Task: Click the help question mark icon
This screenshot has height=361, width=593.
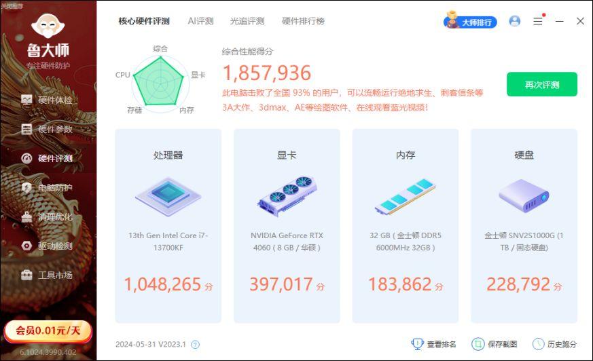Action: 195,345
